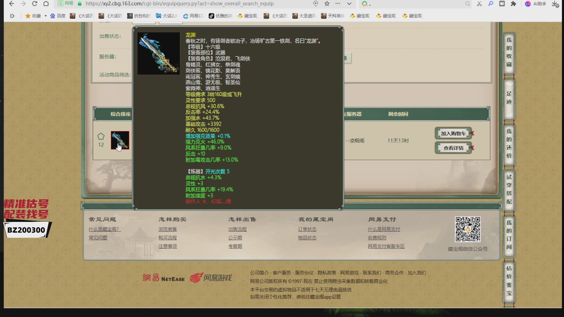Open the AI助手 assistant button

pyautogui.click(x=536, y=4)
